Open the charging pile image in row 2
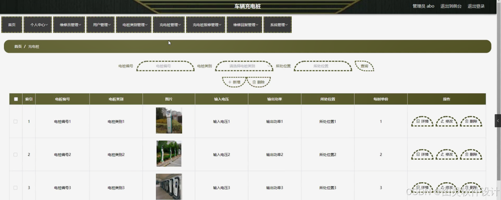This screenshot has width=501, height=200. [169, 153]
